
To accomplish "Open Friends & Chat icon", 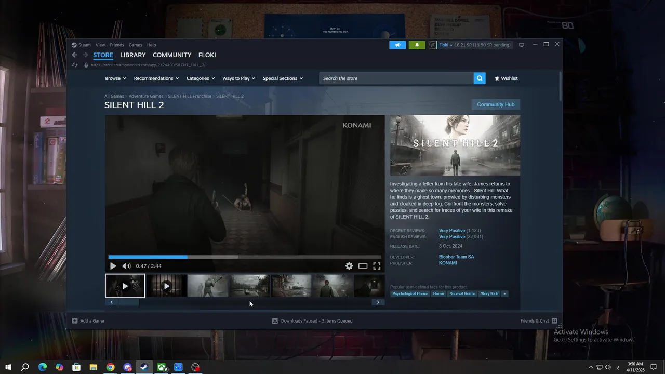I will (x=554, y=320).
